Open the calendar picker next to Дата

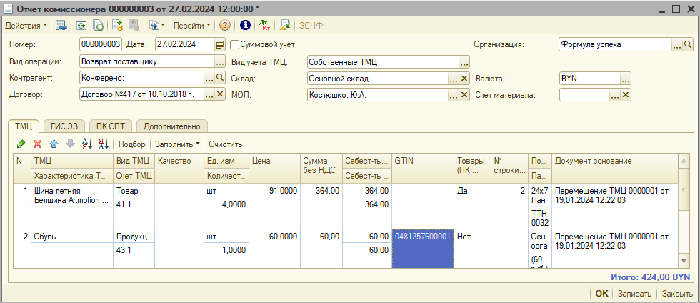220,44
